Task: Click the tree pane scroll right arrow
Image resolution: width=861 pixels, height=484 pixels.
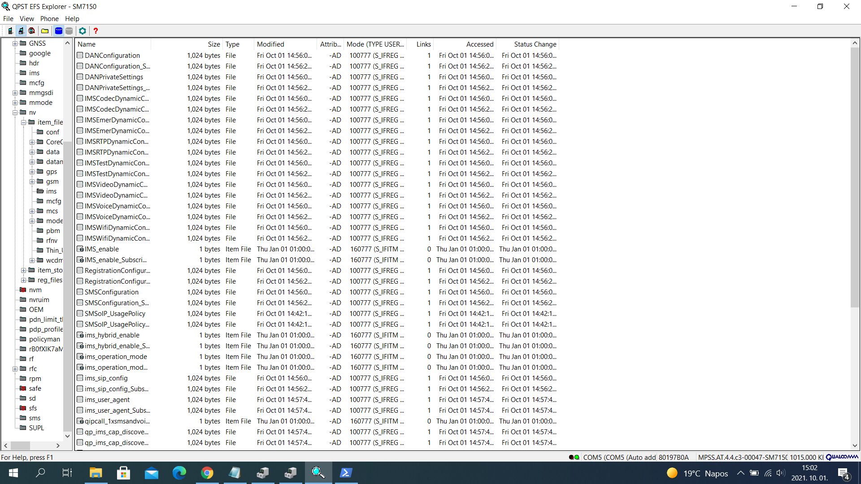Action: point(58,445)
